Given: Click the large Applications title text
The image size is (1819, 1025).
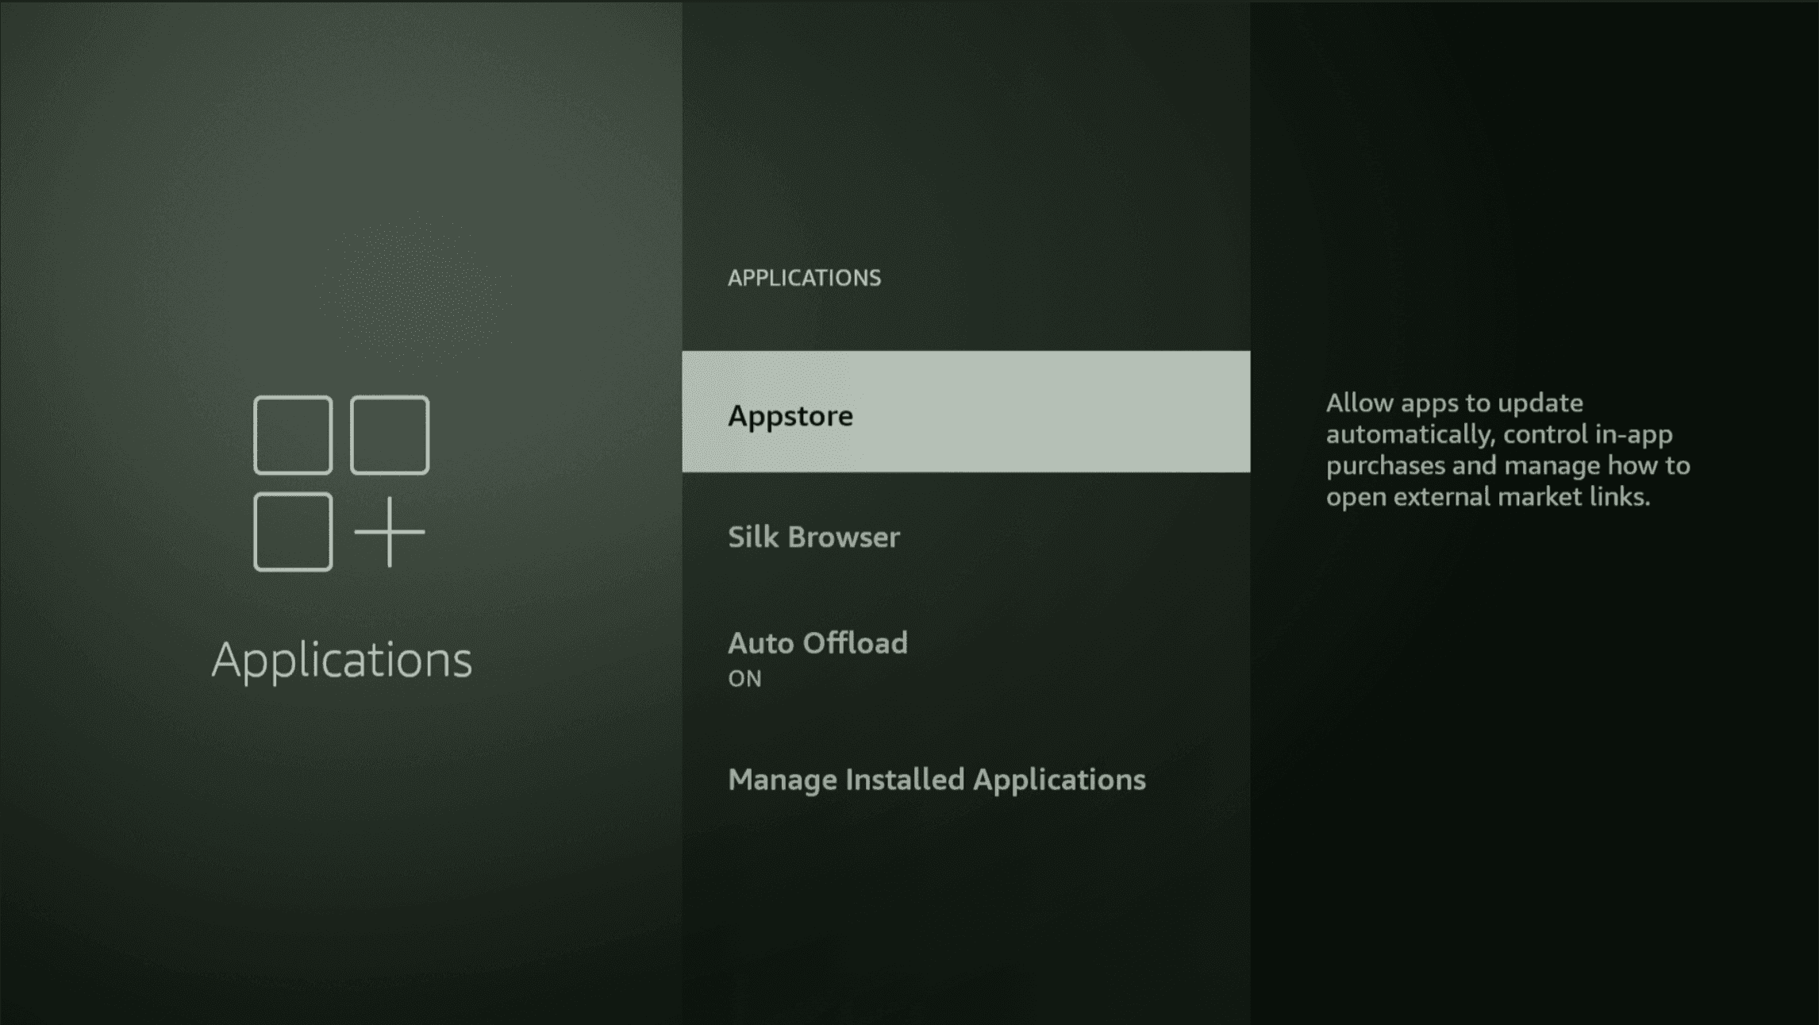Looking at the screenshot, I should tap(341, 660).
